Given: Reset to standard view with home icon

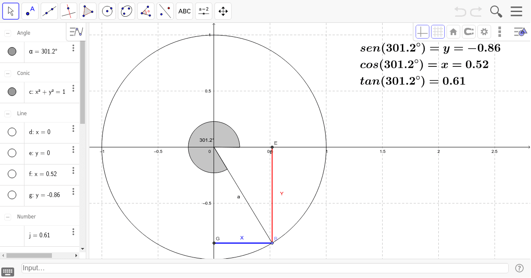Looking at the screenshot, I should point(453,32).
